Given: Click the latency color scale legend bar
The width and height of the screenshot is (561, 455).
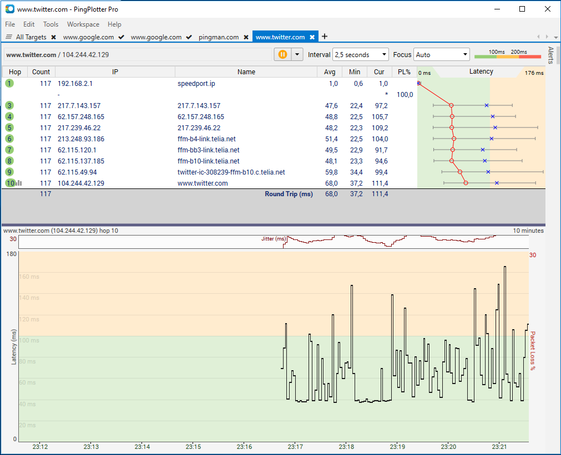Looking at the screenshot, I should click(x=508, y=57).
